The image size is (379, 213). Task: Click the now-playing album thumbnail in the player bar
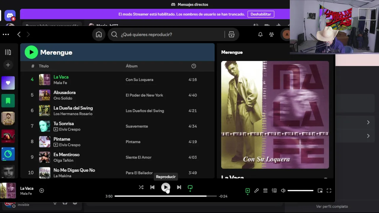(x=8, y=191)
